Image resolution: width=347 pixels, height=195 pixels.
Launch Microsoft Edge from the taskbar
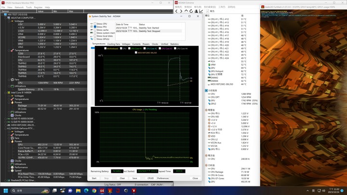coord(86,191)
